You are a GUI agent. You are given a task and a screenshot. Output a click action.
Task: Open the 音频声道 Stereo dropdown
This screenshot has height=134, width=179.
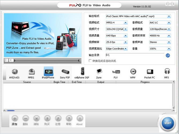point(169,42)
